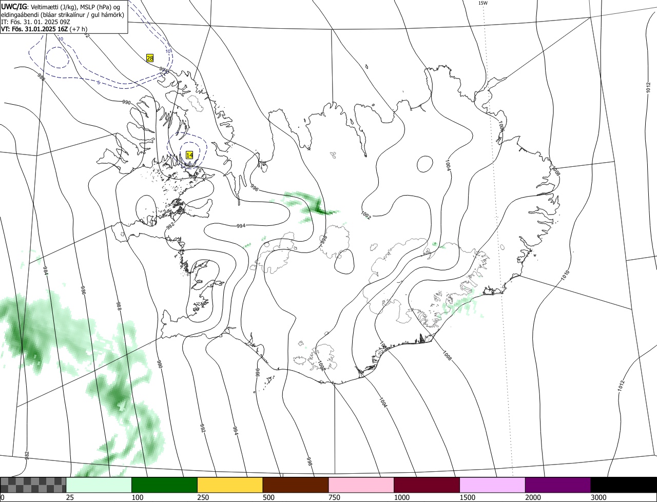Image resolution: width=657 pixels, height=502 pixels.
Task: Click the yellow lightning marker labeled 28
Action: coord(150,58)
